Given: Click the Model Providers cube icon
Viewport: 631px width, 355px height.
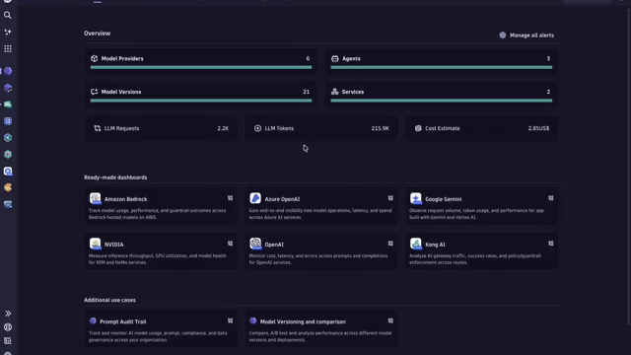Looking at the screenshot, I should (x=95, y=58).
